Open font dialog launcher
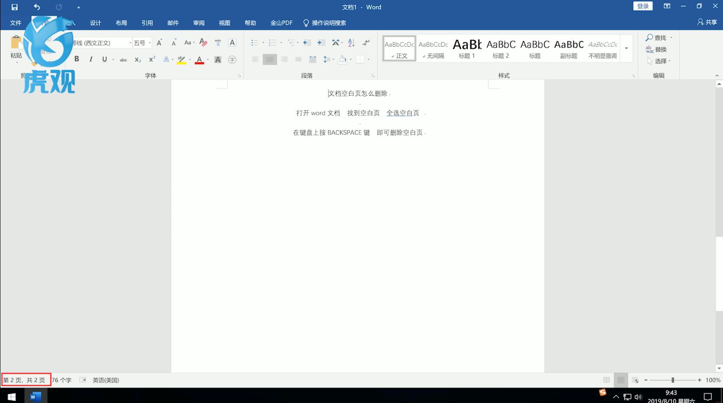This screenshot has width=723, height=403. (x=239, y=76)
